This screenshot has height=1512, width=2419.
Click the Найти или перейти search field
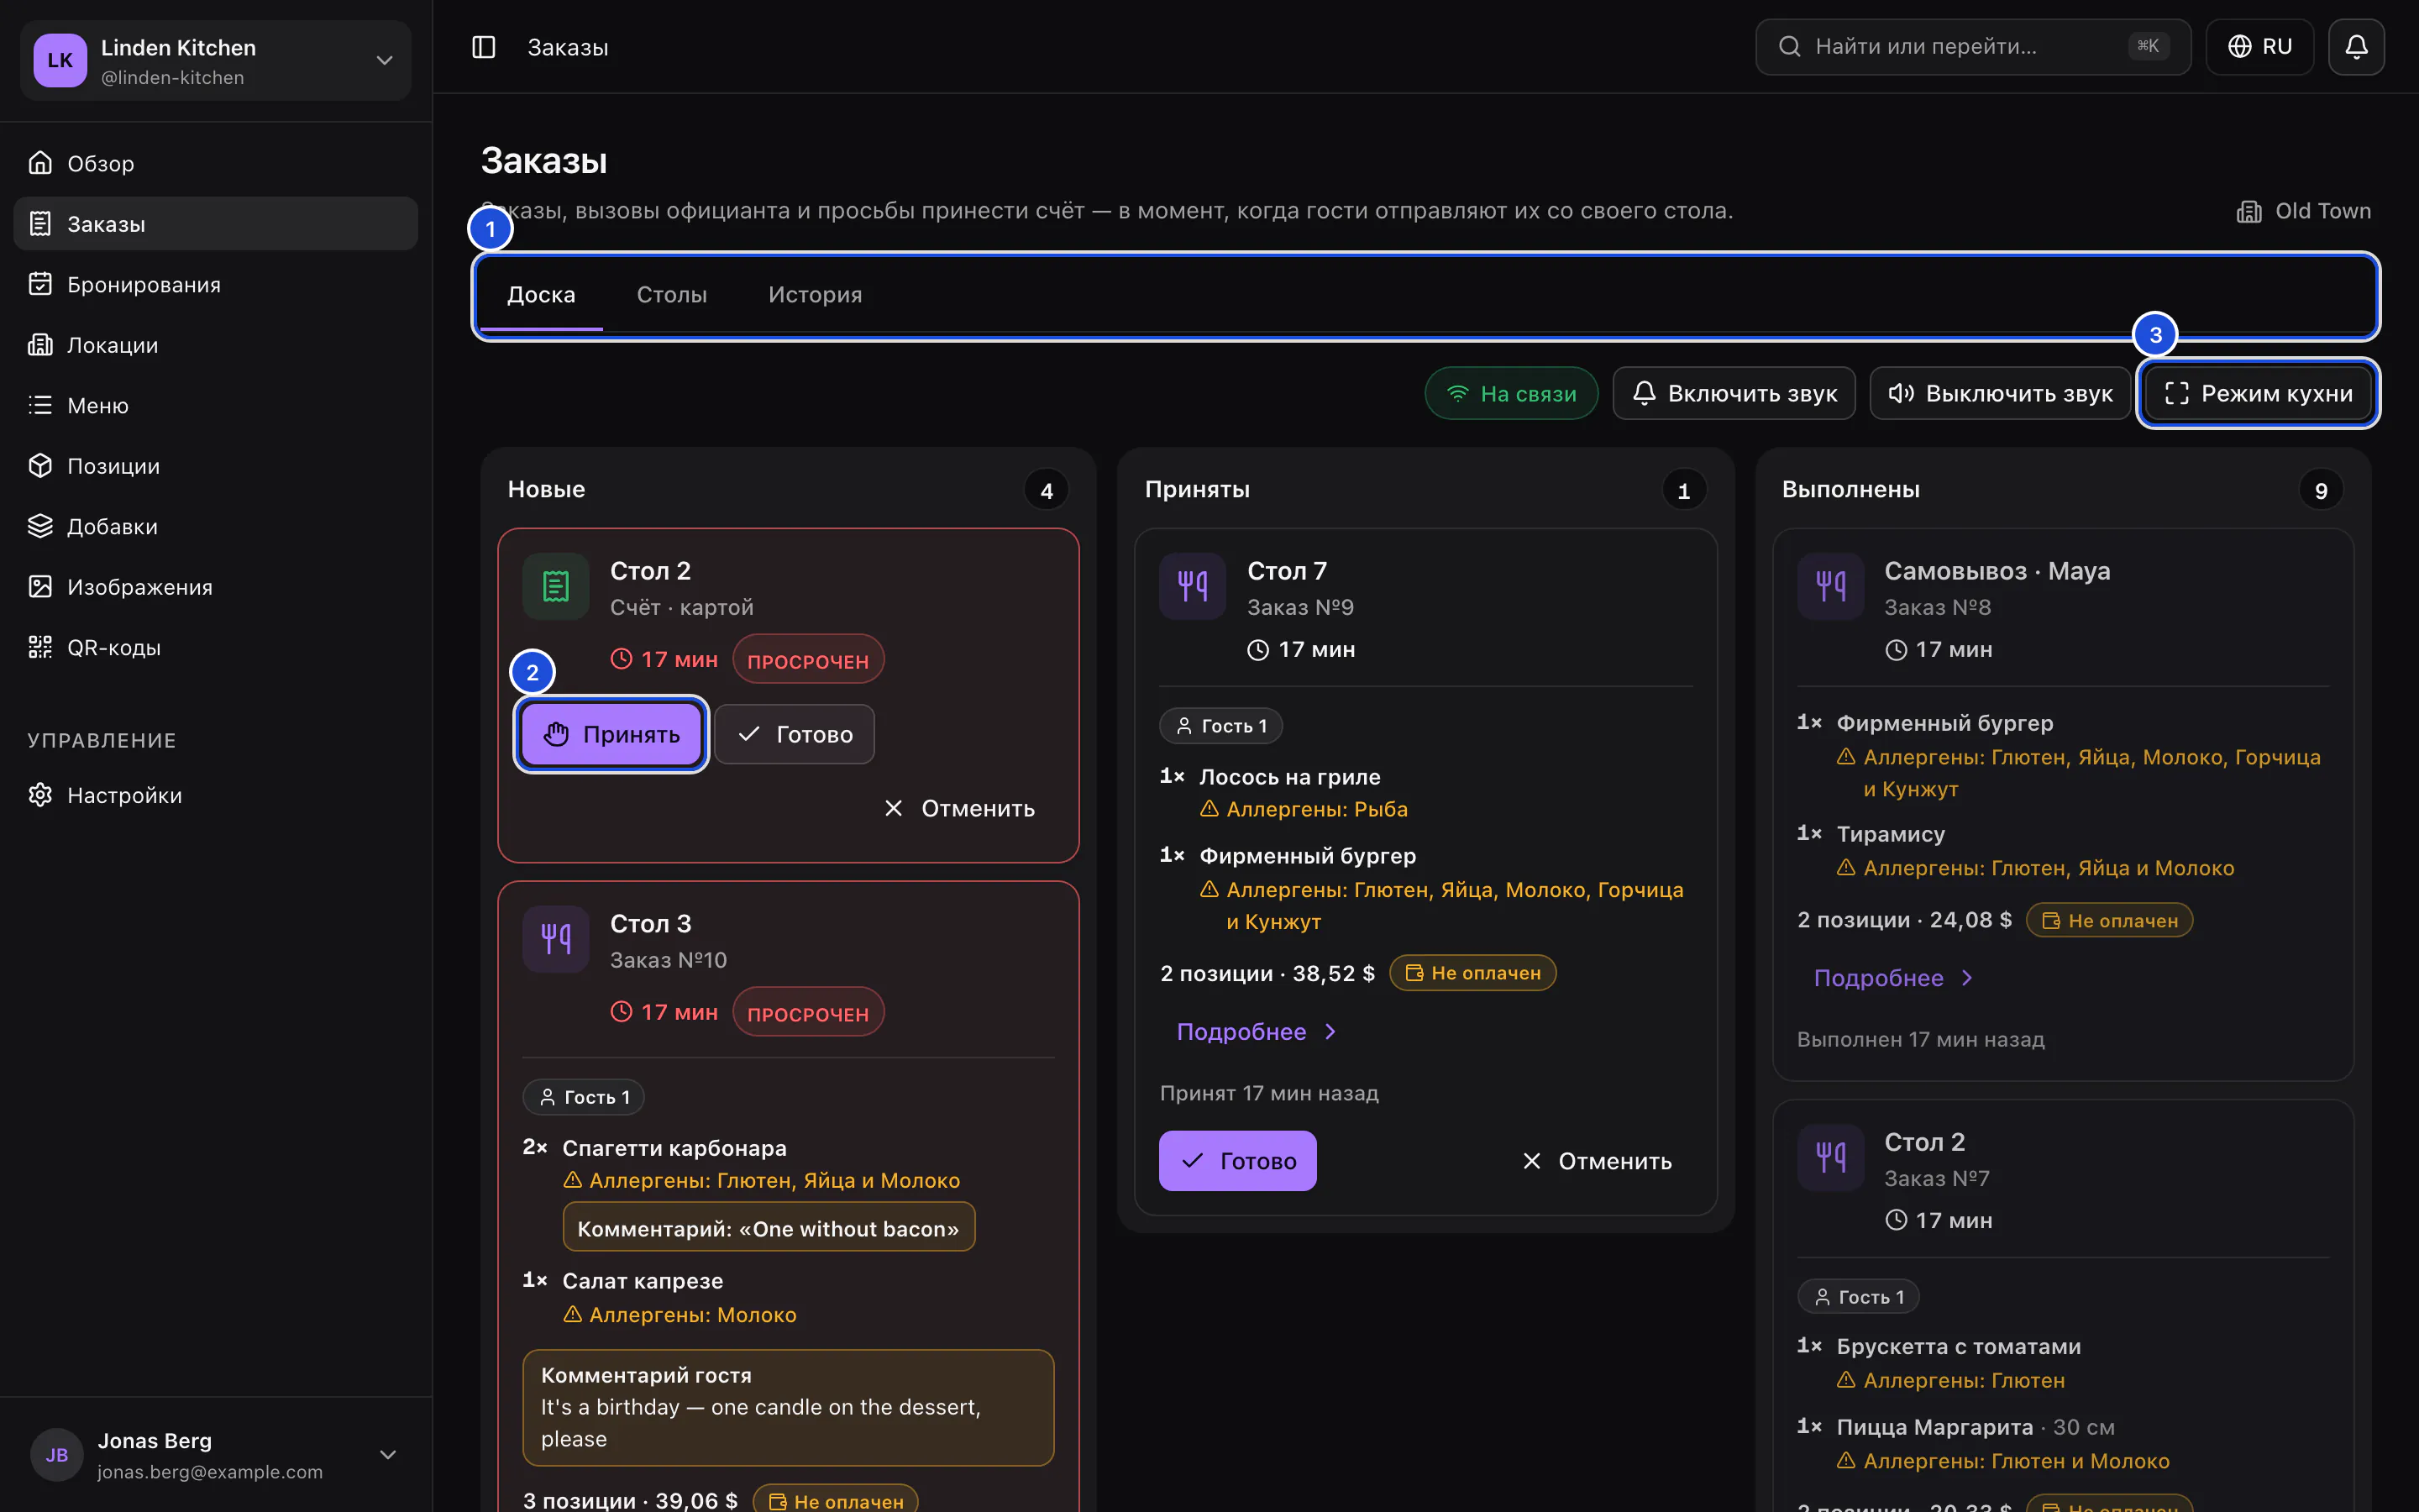click(x=1973, y=47)
